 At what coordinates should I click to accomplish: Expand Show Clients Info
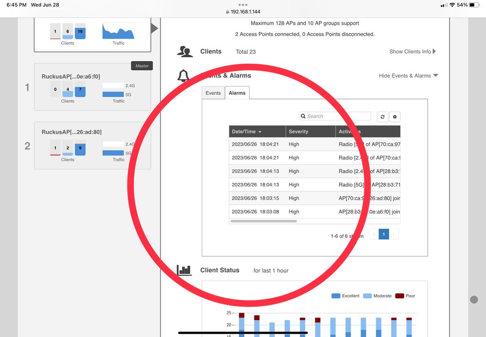[x=412, y=51]
